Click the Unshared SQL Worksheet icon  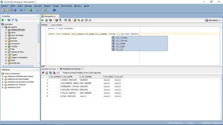pos(75,20)
